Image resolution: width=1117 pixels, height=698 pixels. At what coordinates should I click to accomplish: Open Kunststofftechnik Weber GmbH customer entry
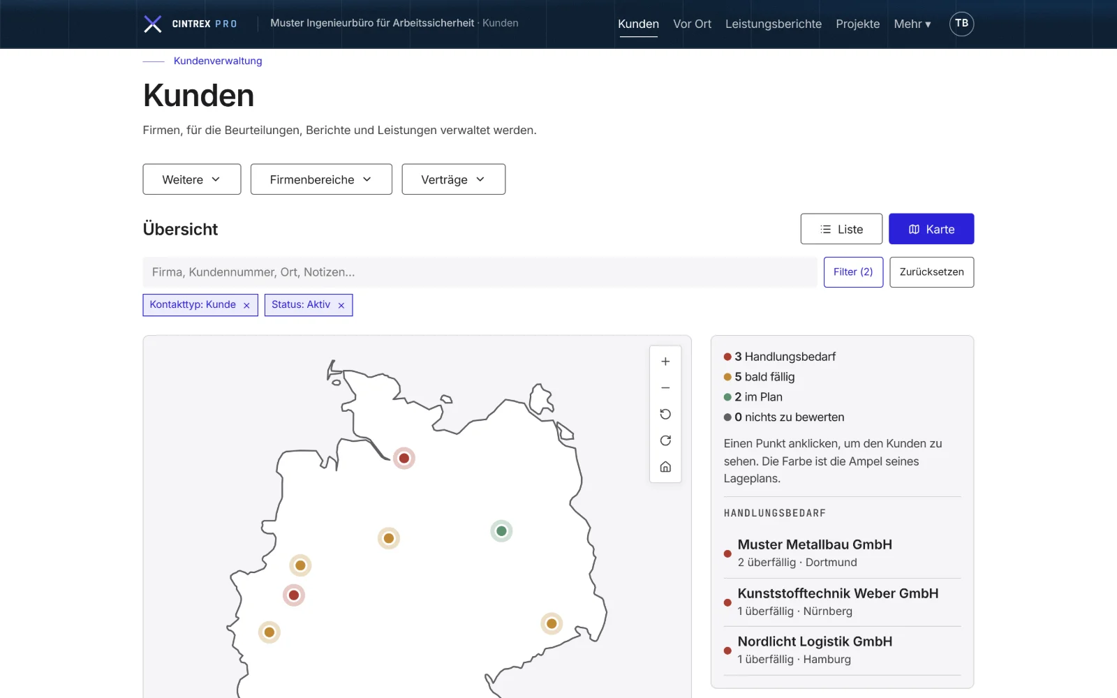point(842,602)
